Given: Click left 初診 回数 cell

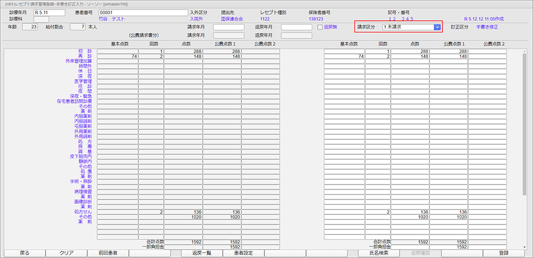Looking at the screenshot, I should (x=151, y=51).
